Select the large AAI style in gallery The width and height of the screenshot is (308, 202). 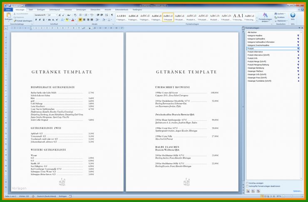(238, 17)
